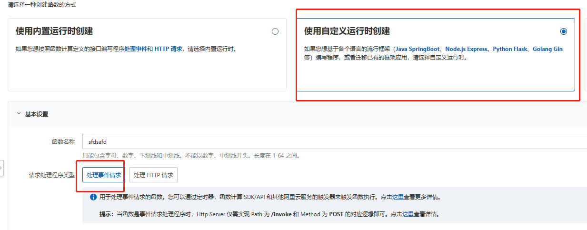
Task: Open the 这里 link in the 提示 line
Action: pos(408,214)
